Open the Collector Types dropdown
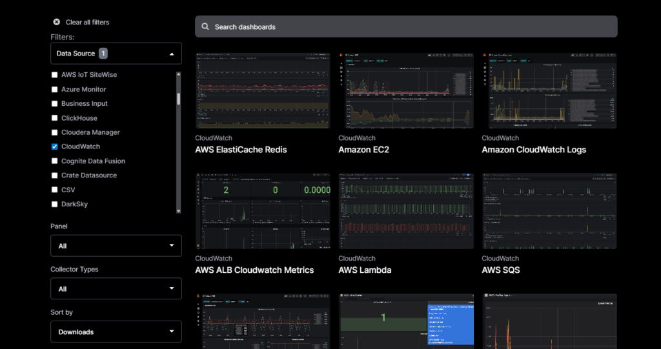 116,289
